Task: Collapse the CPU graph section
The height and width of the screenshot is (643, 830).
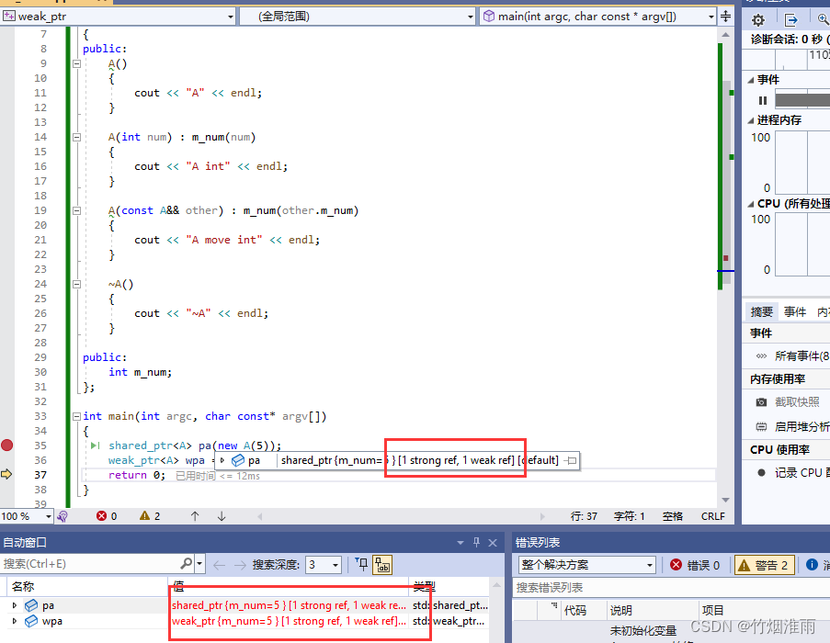Action: (750, 204)
